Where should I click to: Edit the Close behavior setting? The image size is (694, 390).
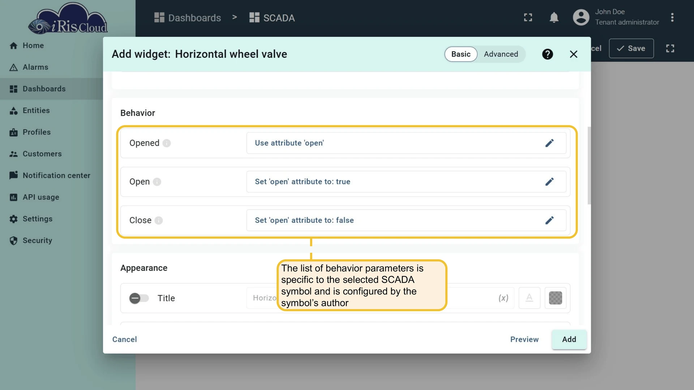[549, 220]
